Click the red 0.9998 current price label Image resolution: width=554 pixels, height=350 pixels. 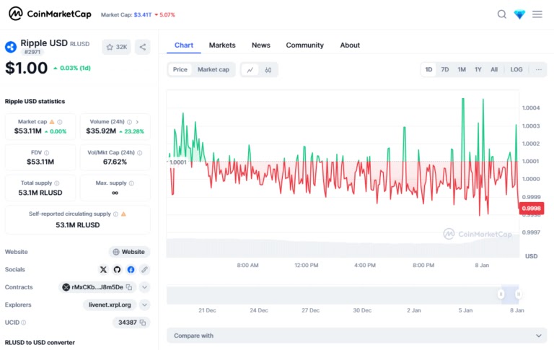(532, 209)
